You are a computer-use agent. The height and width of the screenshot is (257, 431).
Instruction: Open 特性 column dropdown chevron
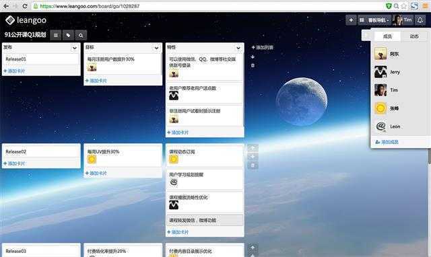(238, 48)
